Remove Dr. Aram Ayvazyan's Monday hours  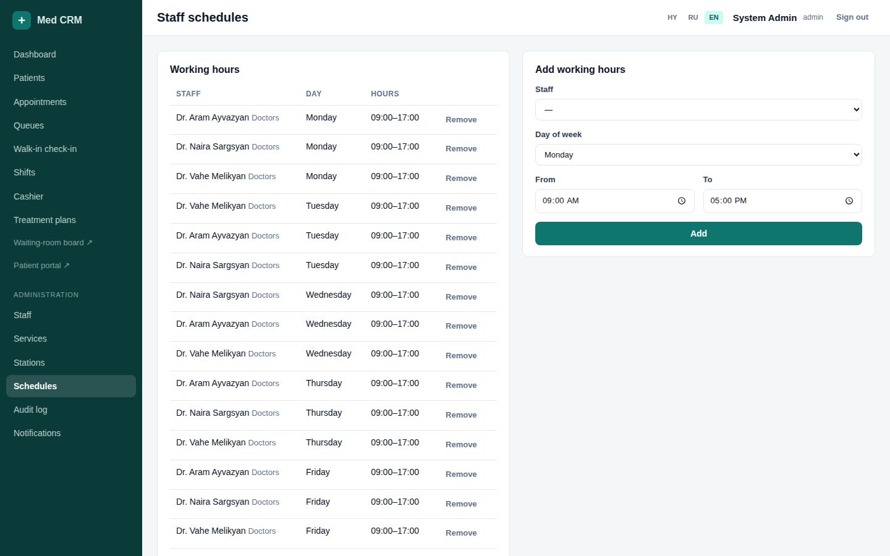pos(461,120)
